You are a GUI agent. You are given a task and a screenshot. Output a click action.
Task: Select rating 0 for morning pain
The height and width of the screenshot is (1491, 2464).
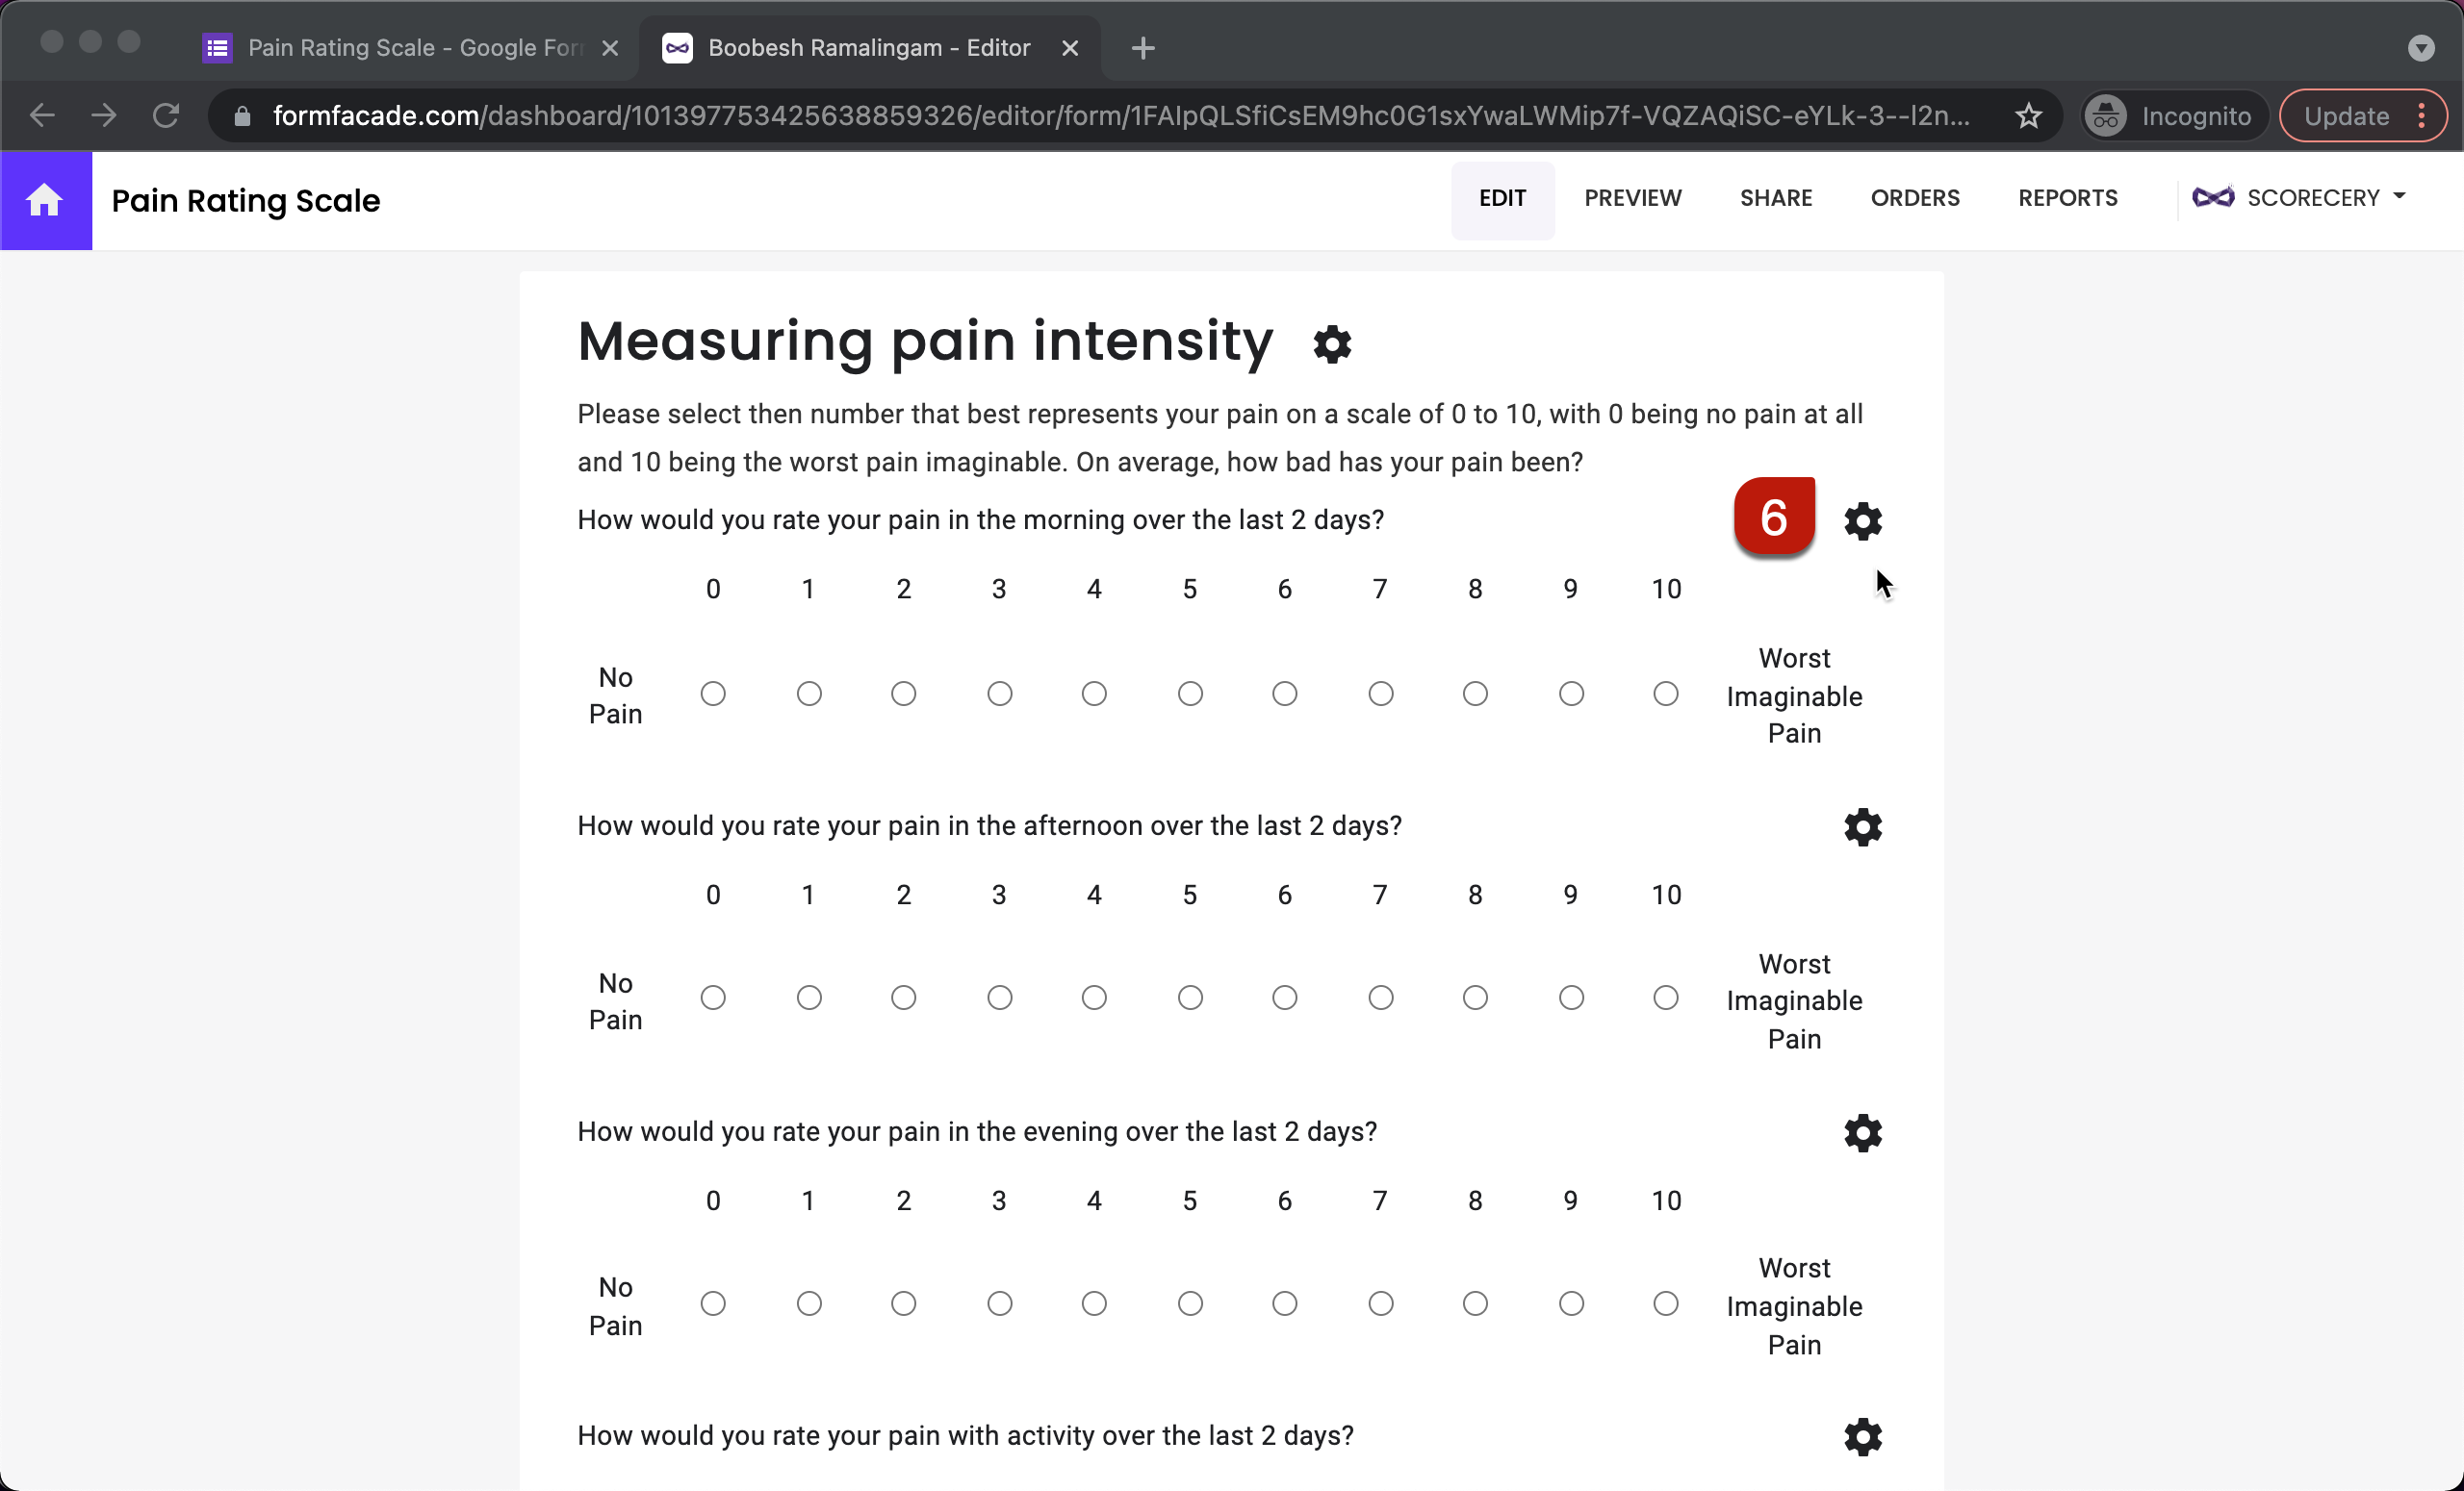click(713, 694)
